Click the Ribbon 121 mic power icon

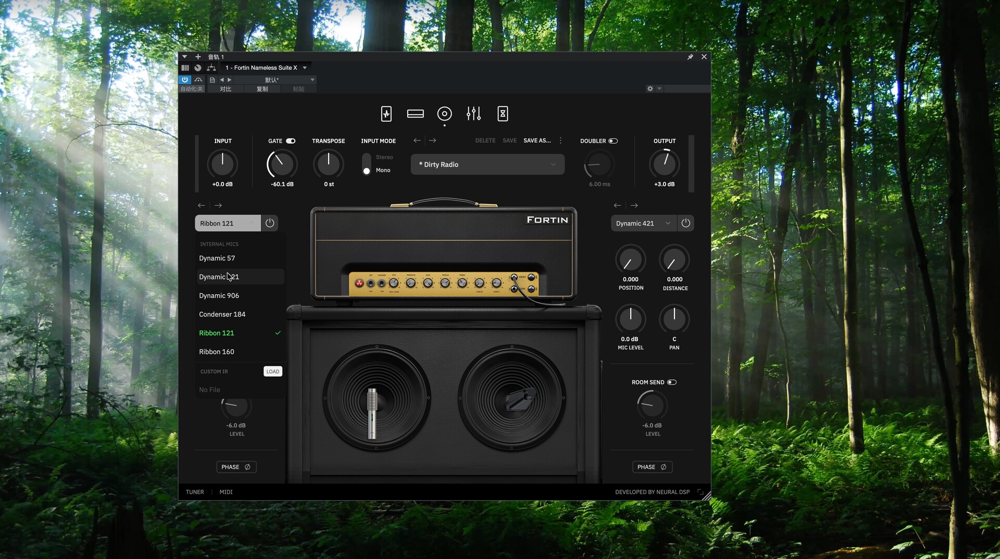(270, 223)
